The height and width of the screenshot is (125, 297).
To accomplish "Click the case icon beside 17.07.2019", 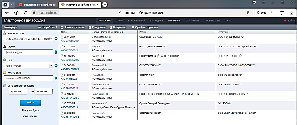I will pyautogui.click(x=62, y=103).
